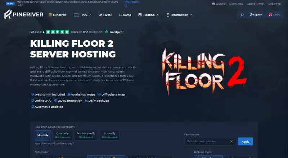The width and height of the screenshot is (288, 158).
Task: Click the 'DDoS protection' text
Action: point(70,101)
